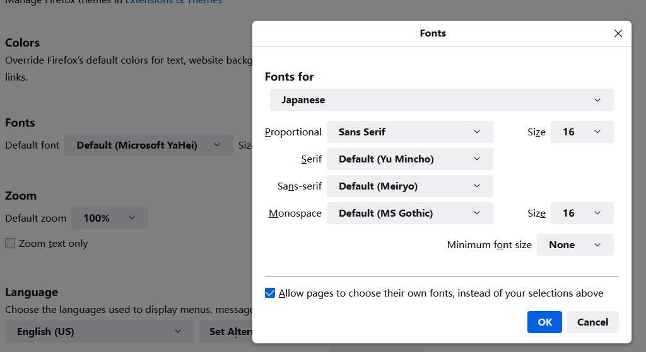This screenshot has height=352, width=646.
Task: Cancel the Fonts dialog
Action: 592,322
